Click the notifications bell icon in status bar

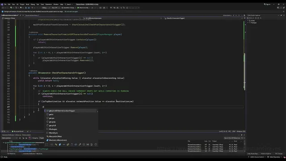[284, 157]
